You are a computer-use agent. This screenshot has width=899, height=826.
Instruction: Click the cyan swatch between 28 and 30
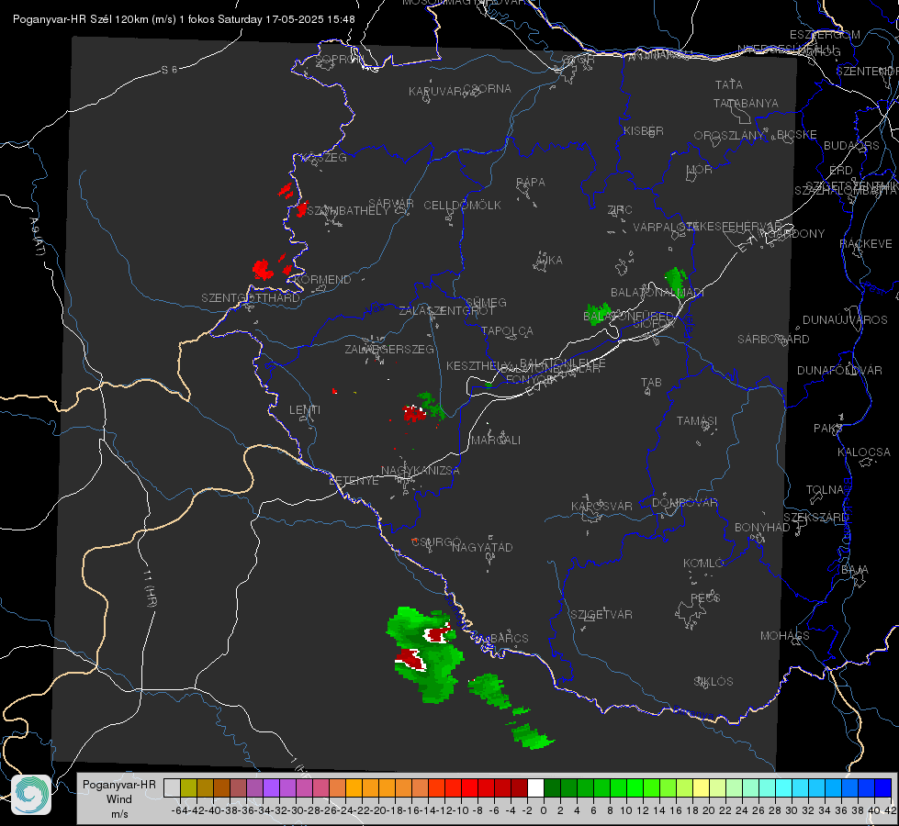click(x=784, y=788)
